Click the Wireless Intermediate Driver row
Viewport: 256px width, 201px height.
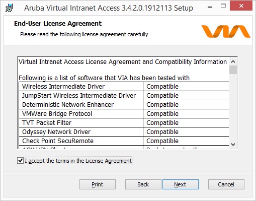tap(124, 87)
